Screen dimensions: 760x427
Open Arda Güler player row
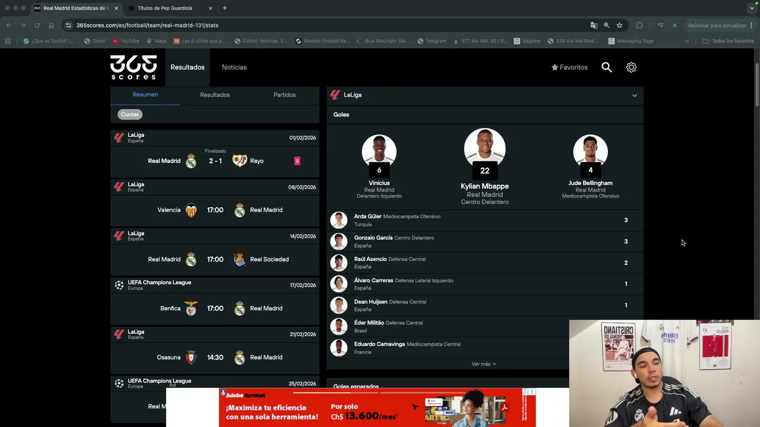pos(484,220)
